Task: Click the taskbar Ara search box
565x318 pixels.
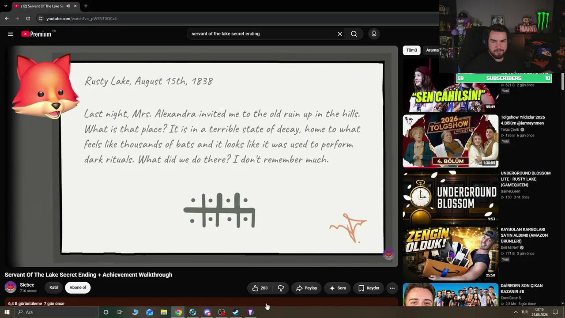Action: (x=56, y=312)
